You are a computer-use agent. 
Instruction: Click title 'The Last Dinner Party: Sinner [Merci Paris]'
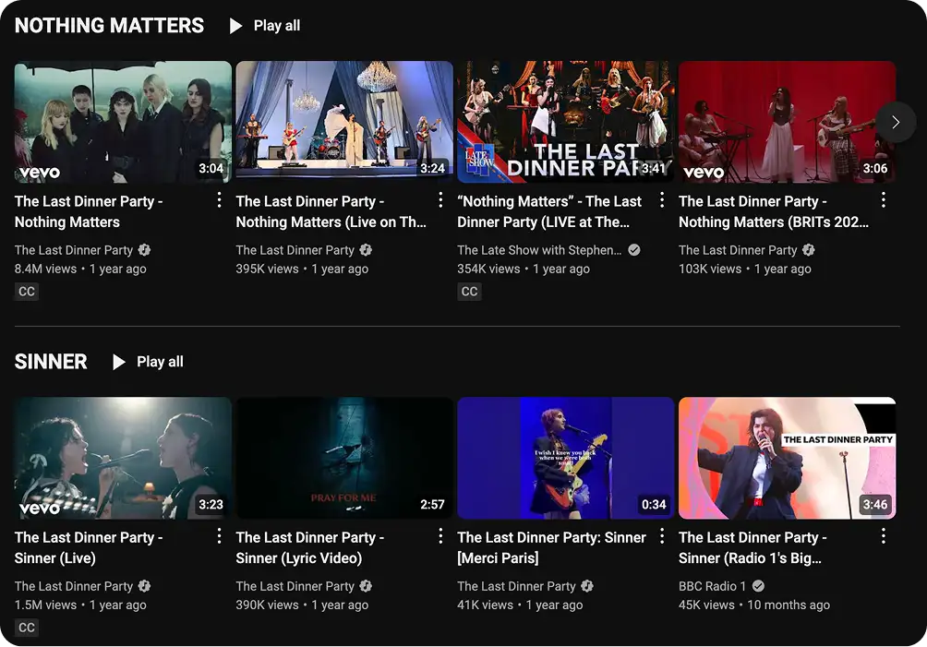tap(551, 547)
